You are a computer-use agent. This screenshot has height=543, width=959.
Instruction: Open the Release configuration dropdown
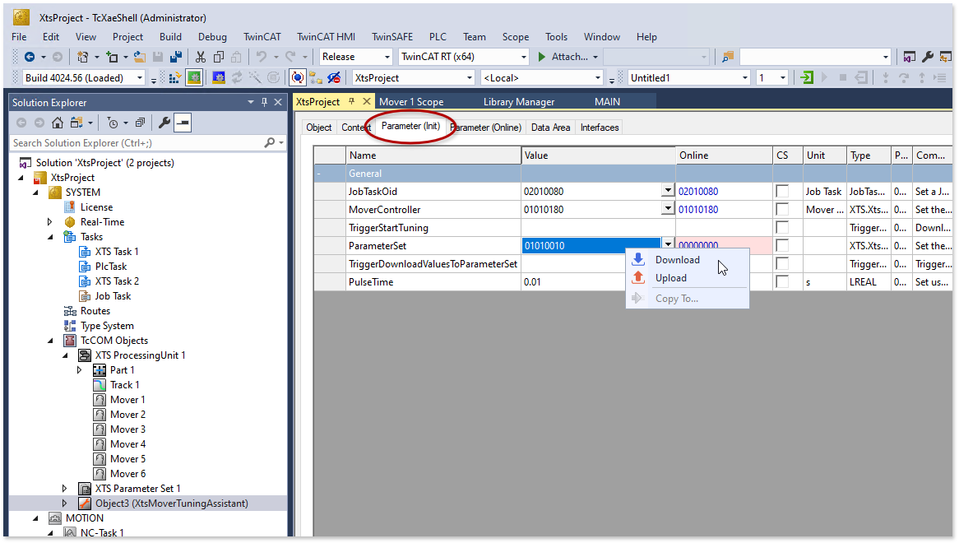click(x=387, y=57)
